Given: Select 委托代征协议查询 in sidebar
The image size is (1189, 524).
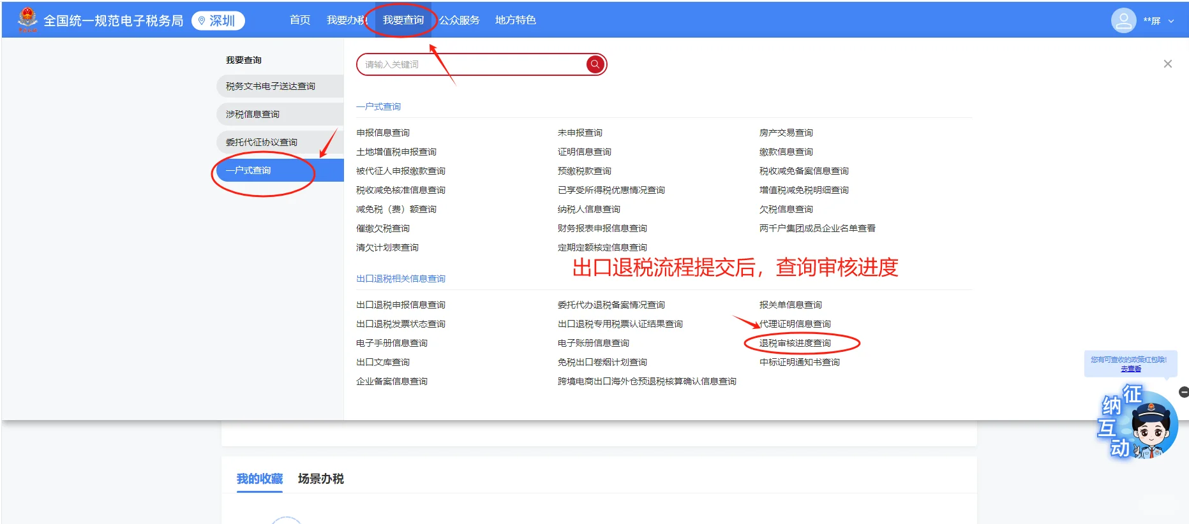Looking at the screenshot, I should point(280,142).
